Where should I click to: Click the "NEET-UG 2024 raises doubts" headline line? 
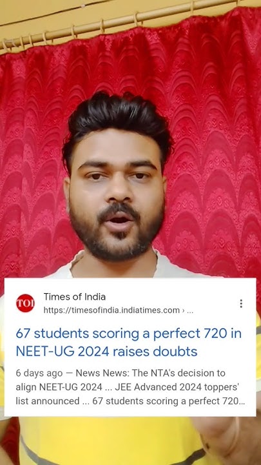click(106, 352)
